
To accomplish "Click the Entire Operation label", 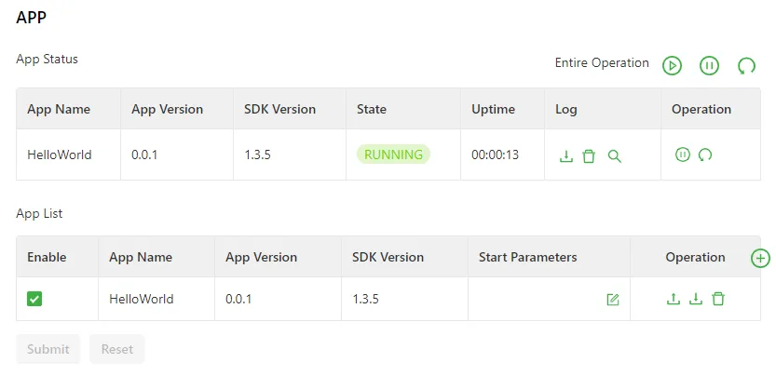I will point(602,63).
